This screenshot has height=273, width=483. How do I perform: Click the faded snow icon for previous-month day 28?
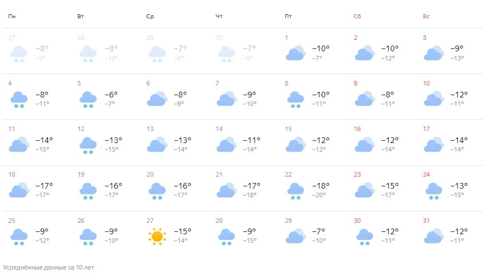(x=88, y=54)
